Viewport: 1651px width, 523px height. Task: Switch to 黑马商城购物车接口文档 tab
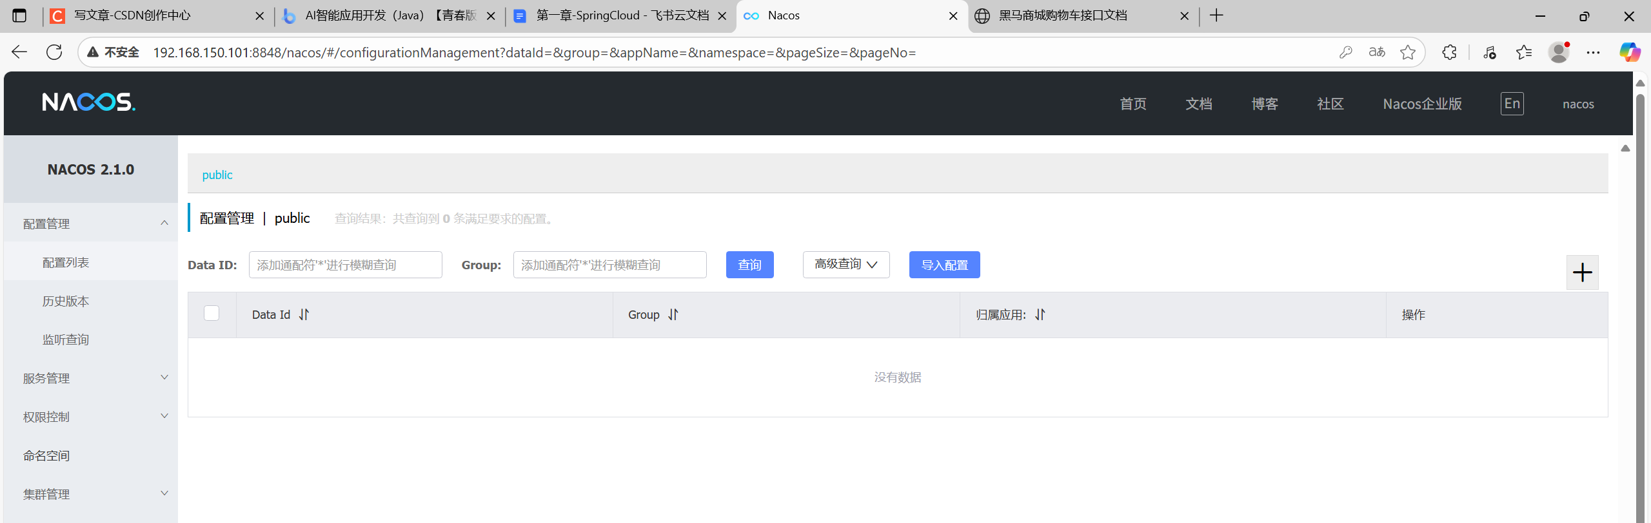point(1083,16)
